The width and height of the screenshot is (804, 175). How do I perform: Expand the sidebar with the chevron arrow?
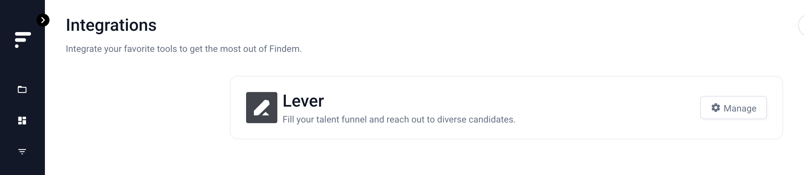(43, 20)
